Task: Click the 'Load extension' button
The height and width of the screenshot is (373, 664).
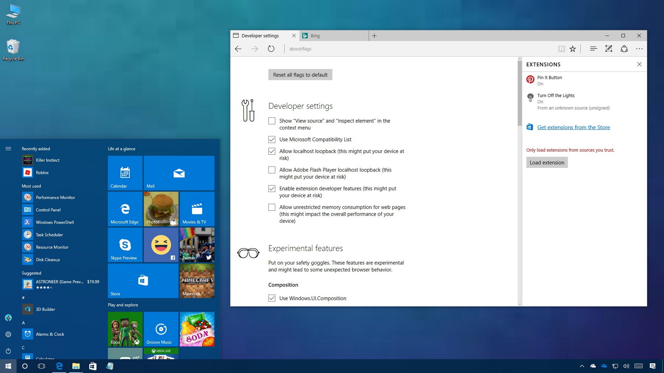Action: tap(547, 162)
